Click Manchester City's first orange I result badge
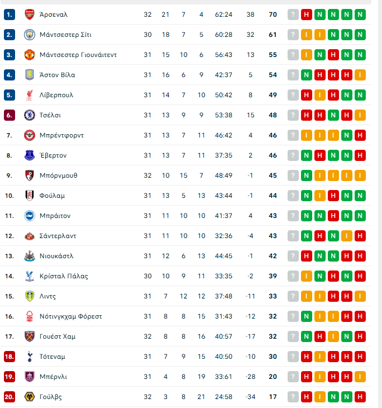 click(307, 35)
